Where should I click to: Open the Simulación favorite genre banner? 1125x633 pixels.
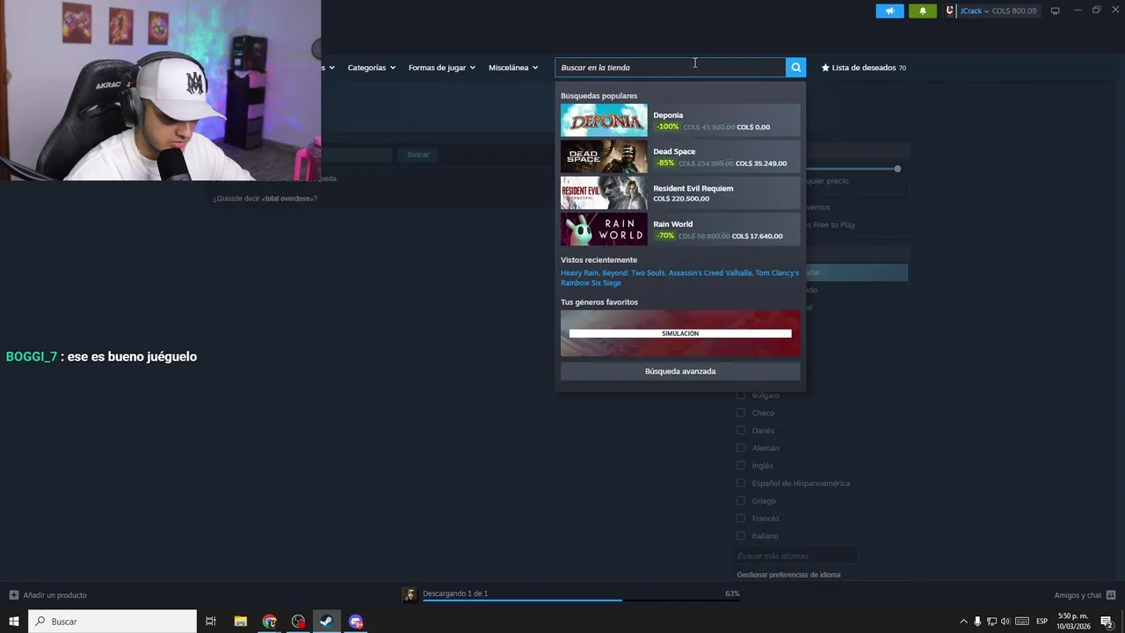point(680,333)
